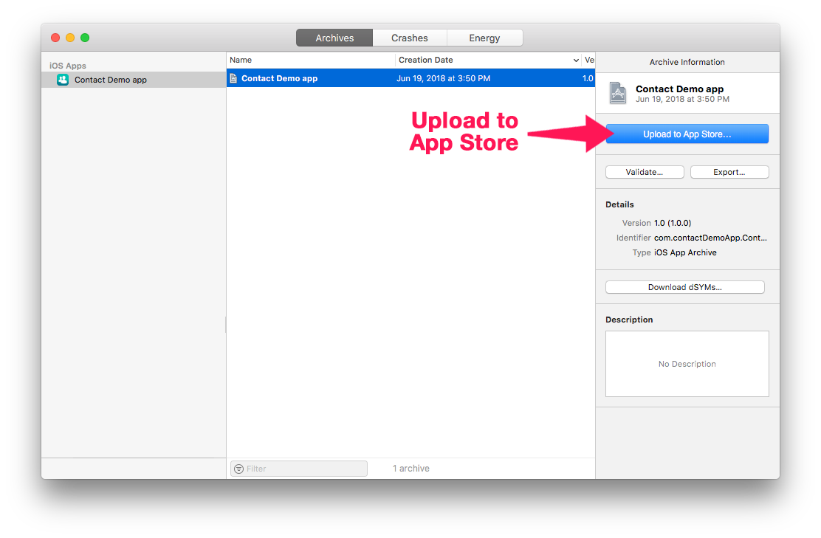This screenshot has width=821, height=538.
Task: Click the Archive Information panel heading
Action: [x=687, y=62]
